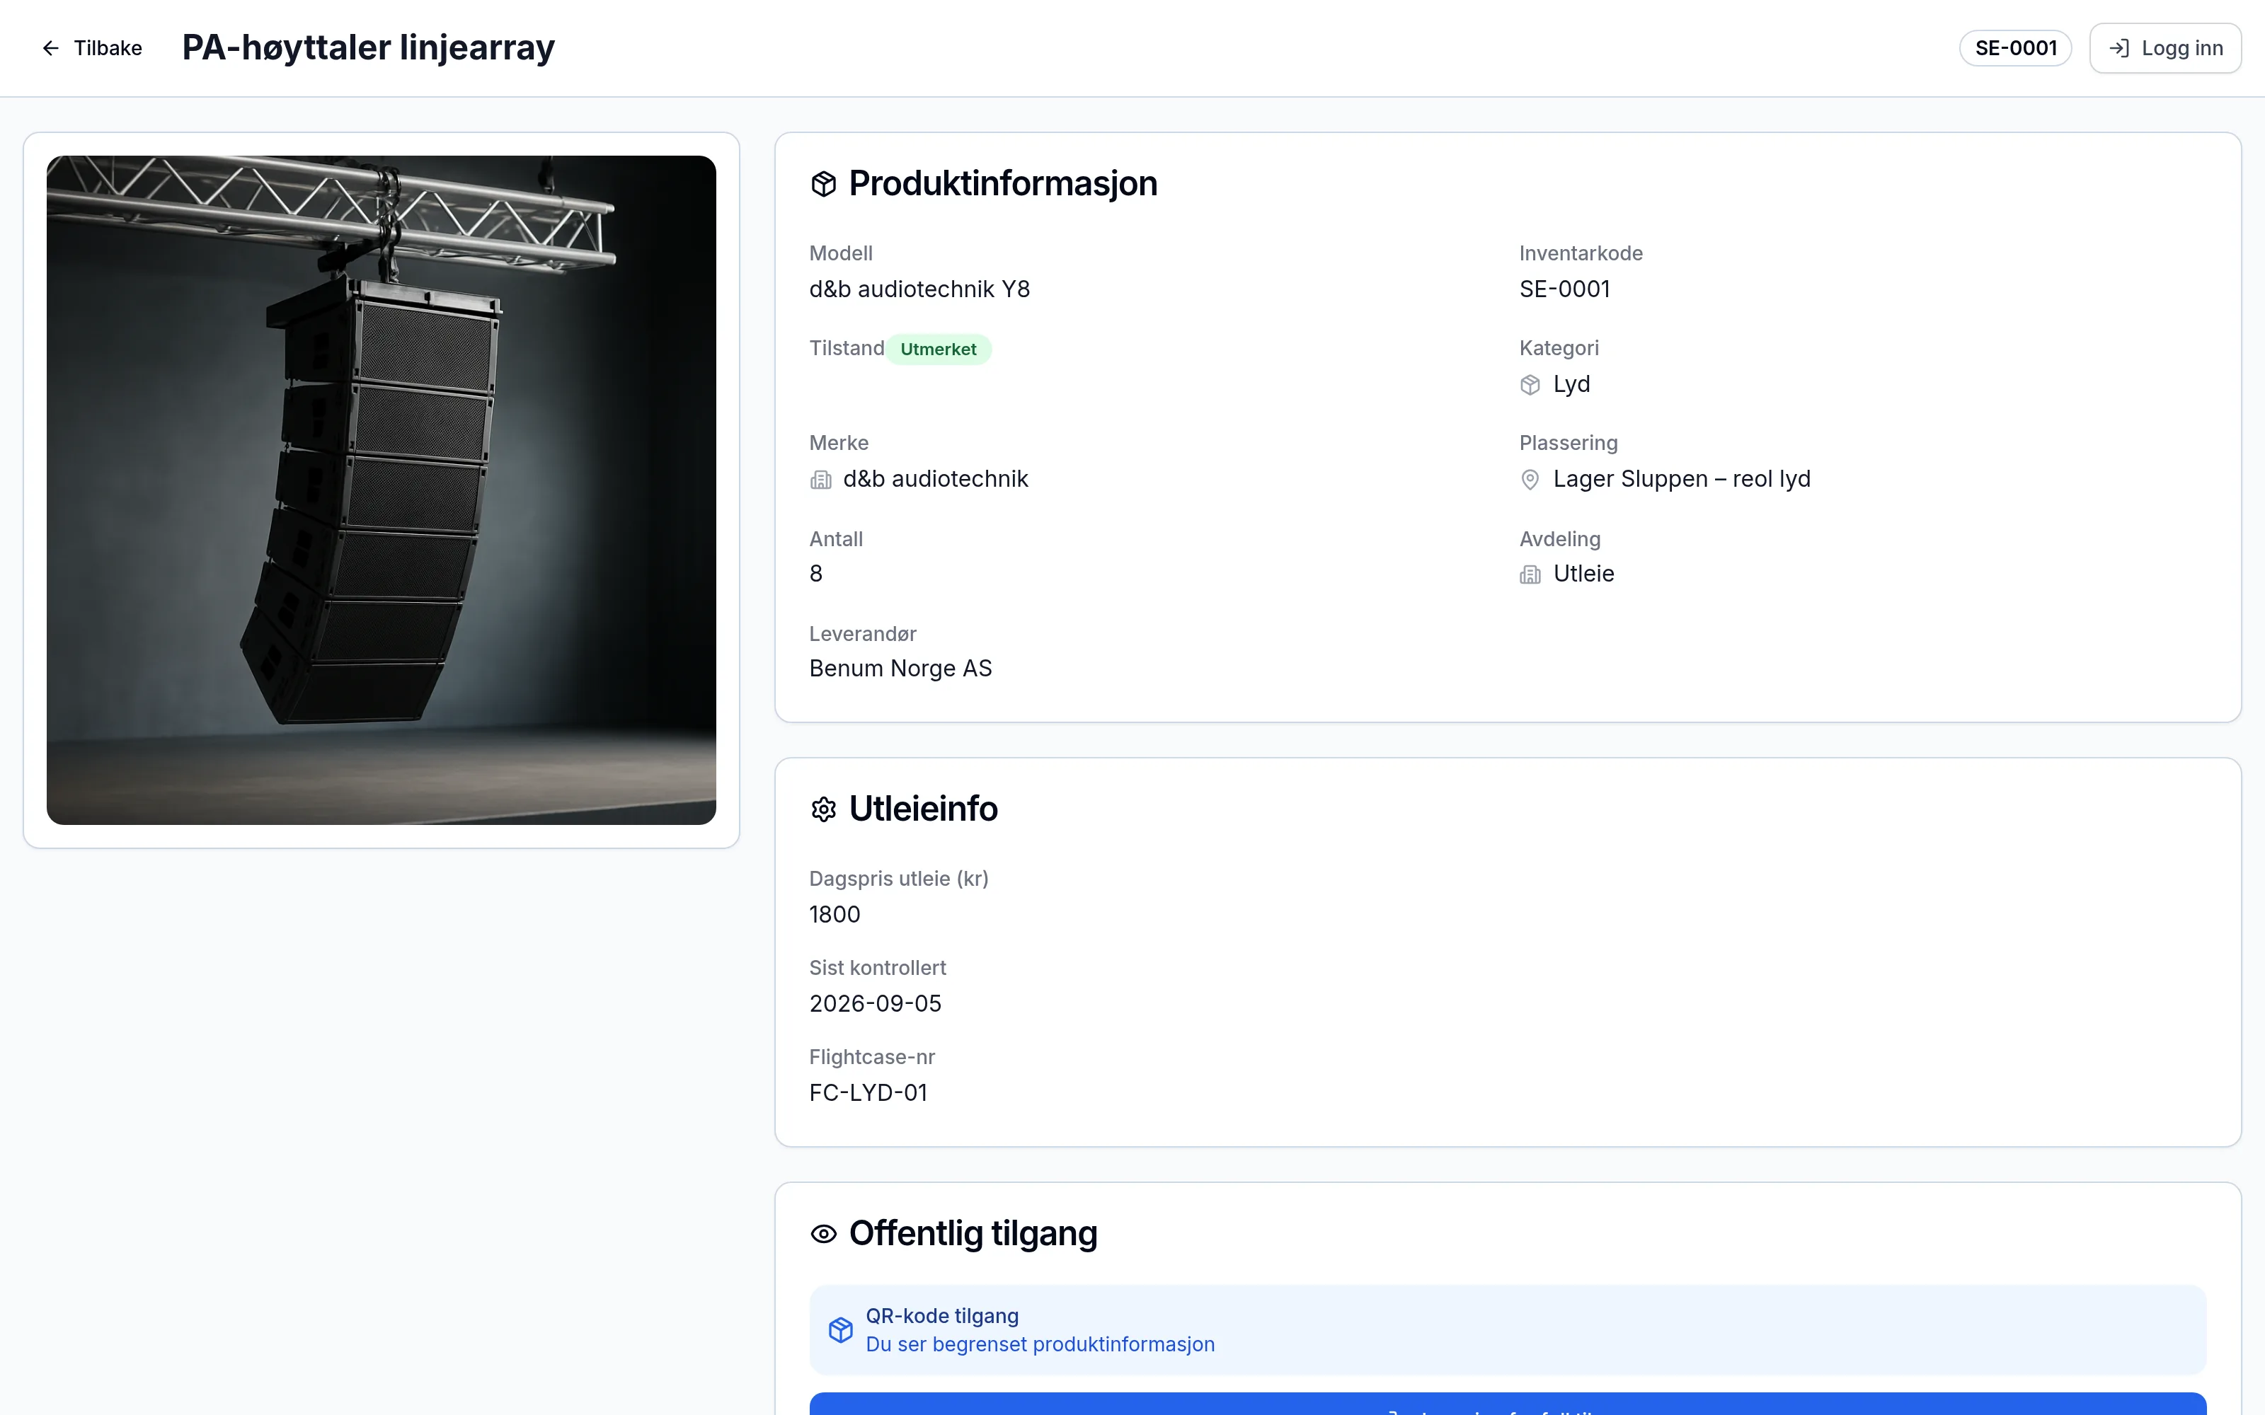Click the login arrow icon in Logg inn

pos(2119,47)
